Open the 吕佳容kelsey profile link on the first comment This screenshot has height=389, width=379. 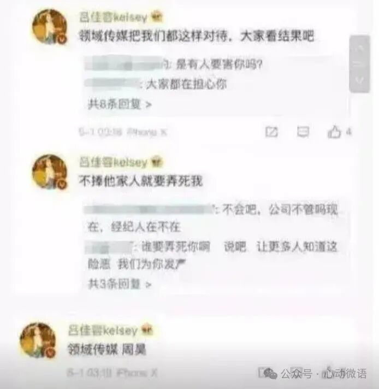113,17
